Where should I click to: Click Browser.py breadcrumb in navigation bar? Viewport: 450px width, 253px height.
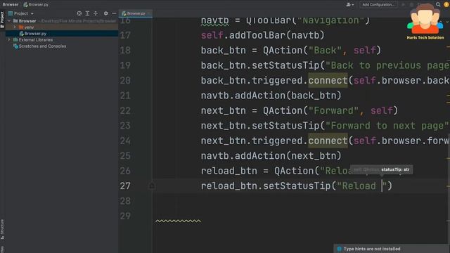[x=36, y=4]
